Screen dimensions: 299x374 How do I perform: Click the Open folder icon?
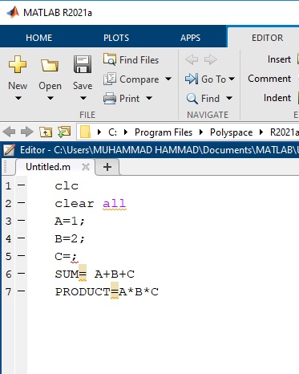tap(50, 65)
